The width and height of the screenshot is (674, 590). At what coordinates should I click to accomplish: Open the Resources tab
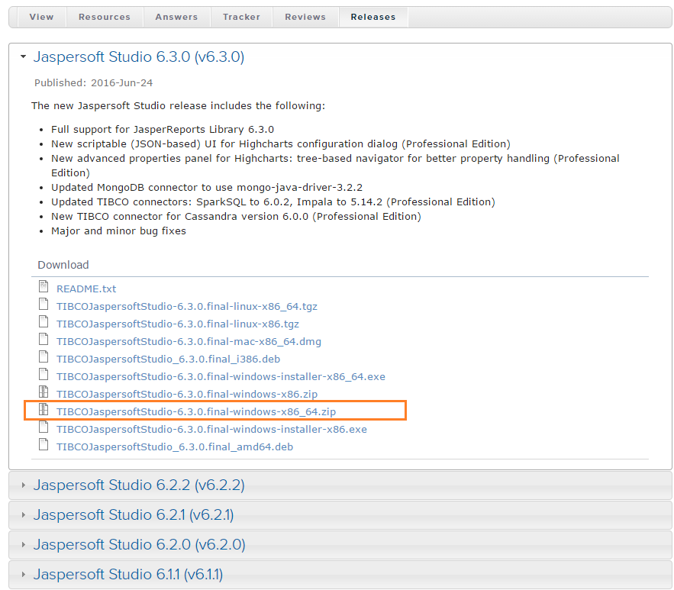[x=104, y=16]
